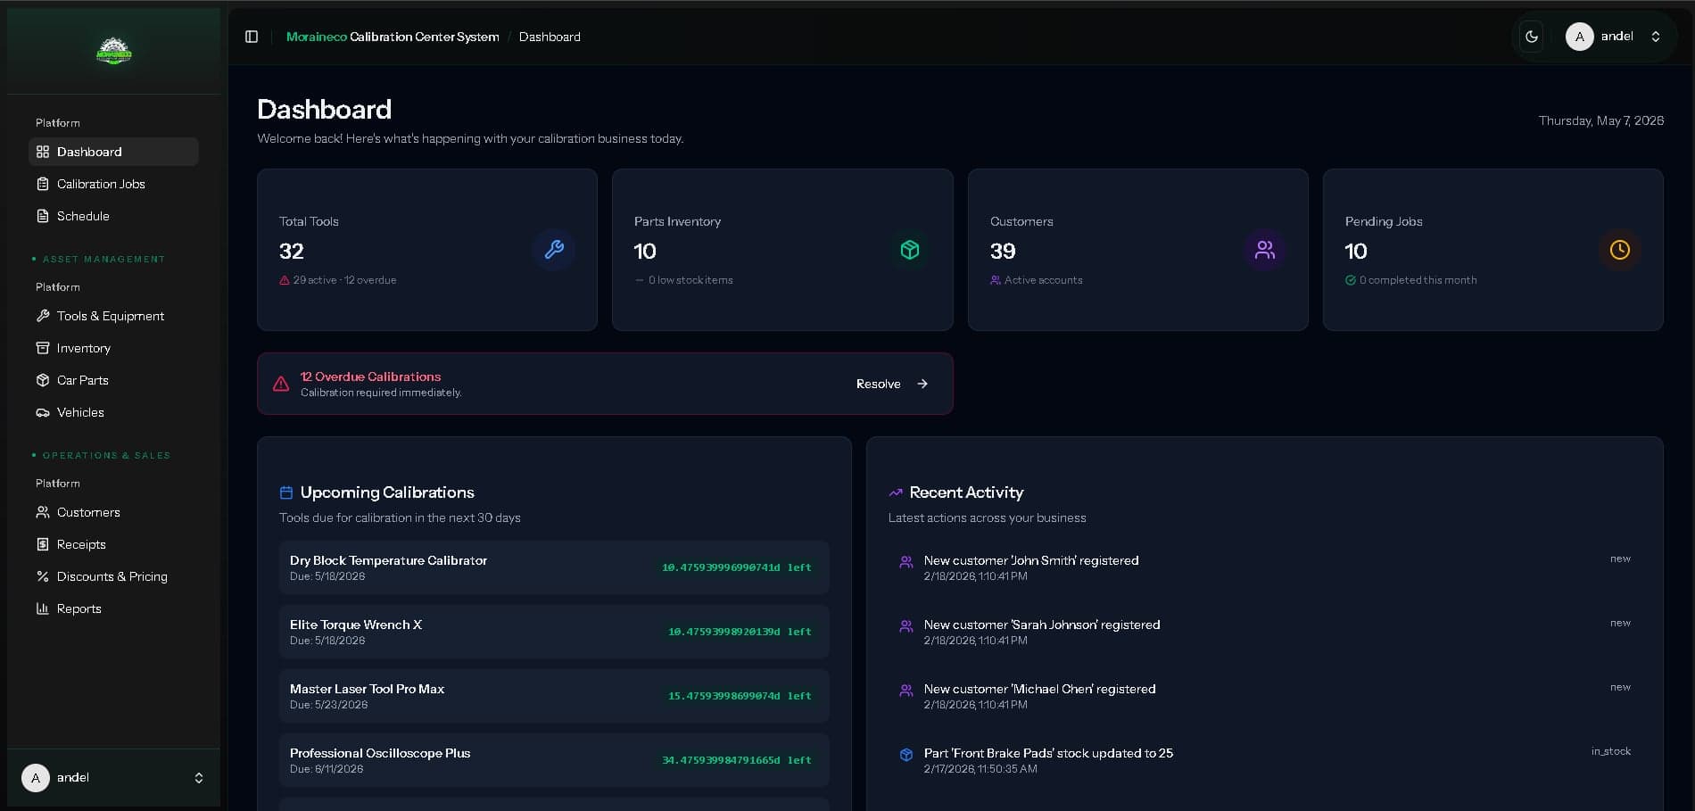Click the 12 Overdue Calibrations heading

(x=370, y=377)
